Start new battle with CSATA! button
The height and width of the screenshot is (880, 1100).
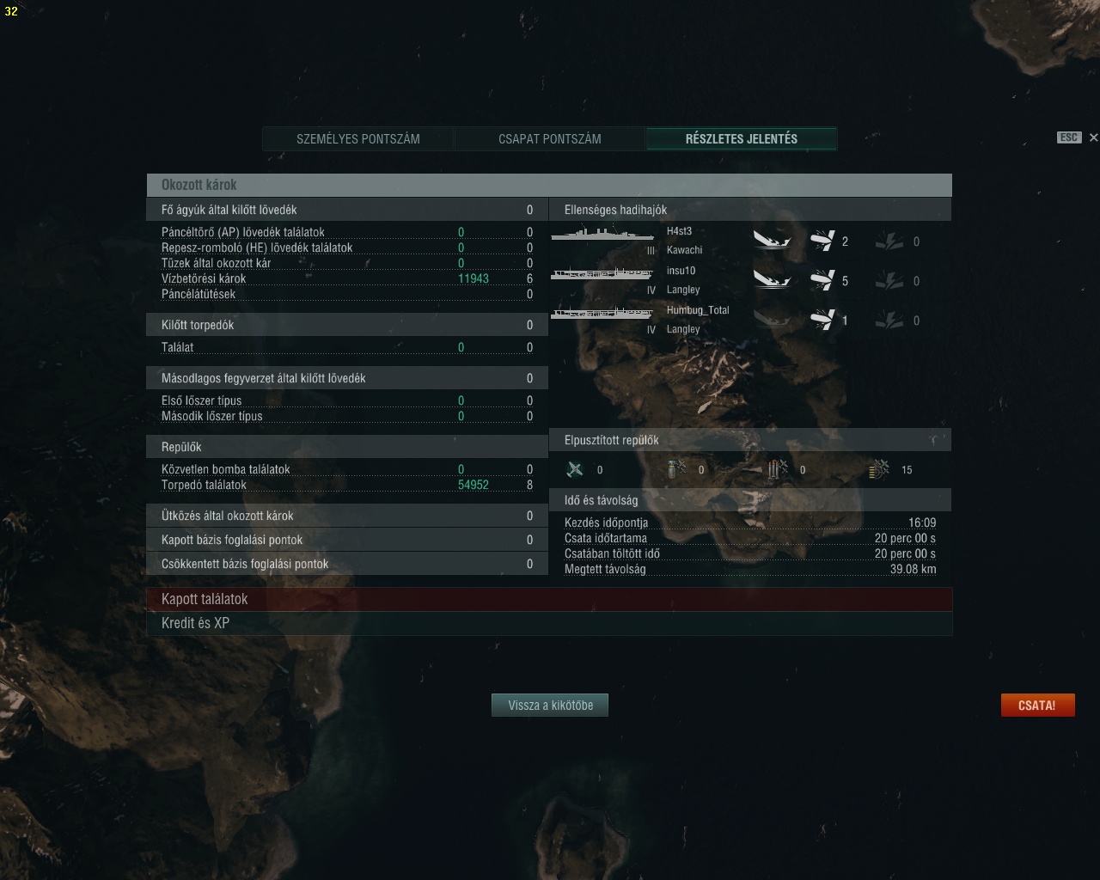1037,706
